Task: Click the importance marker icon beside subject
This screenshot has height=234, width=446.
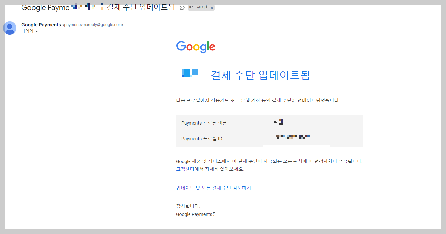Action: (182, 8)
